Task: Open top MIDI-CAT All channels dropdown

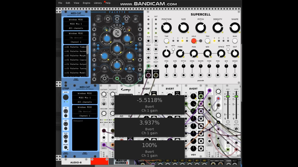Action: pos(76,28)
